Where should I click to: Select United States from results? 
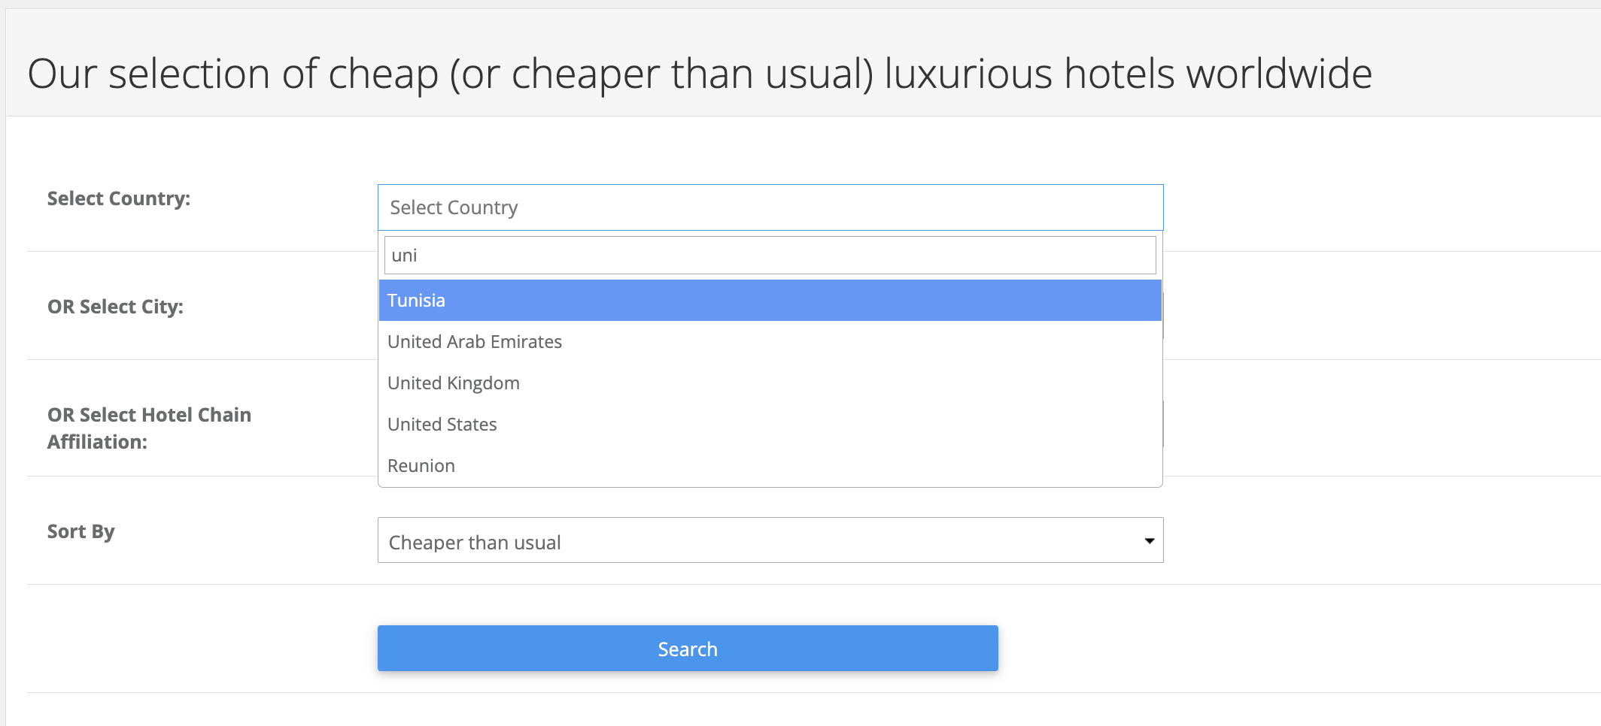coord(442,425)
